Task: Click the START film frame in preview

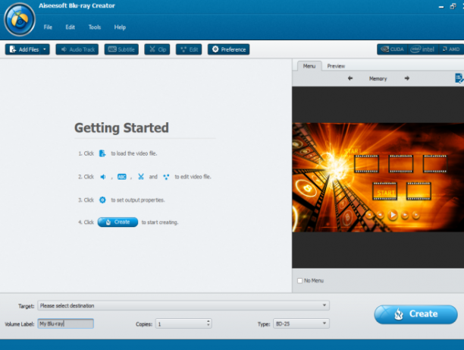Action: tap(384, 191)
